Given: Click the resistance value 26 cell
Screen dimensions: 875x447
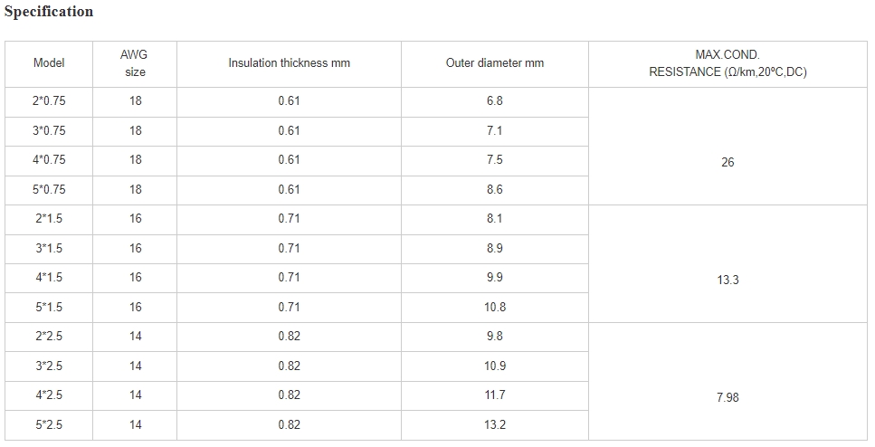Looking at the screenshot, I should tap(728, 146).
